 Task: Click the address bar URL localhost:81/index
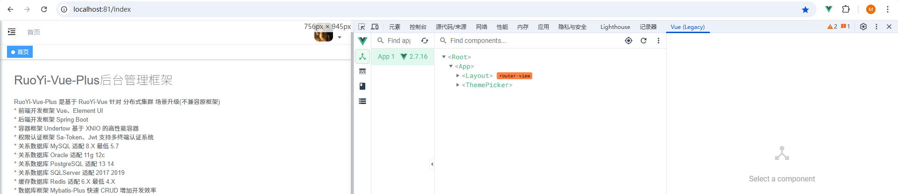coord(102,9)
